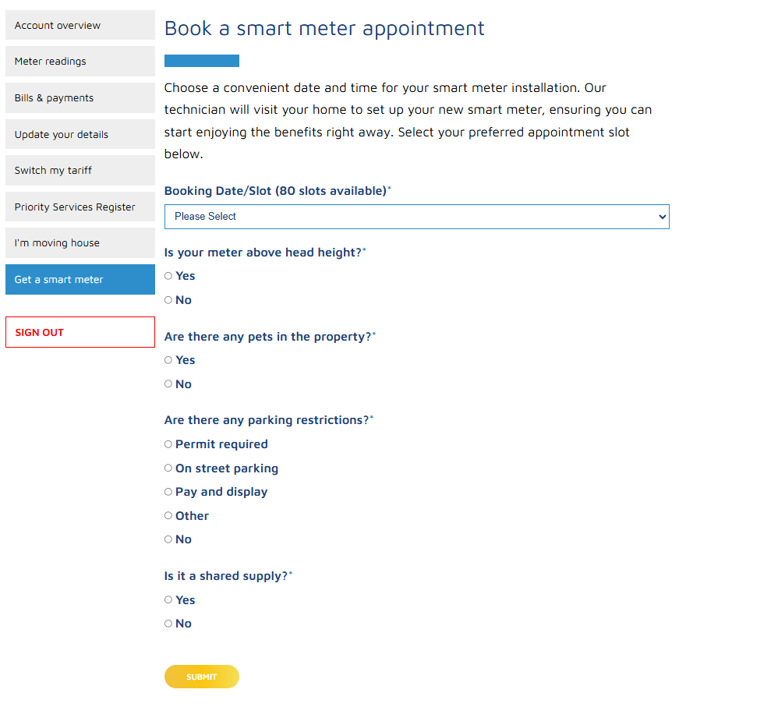Mark No for shared supply
This screenshot has height=707, width=778.
pyautogui.click(x=168, y=624)
